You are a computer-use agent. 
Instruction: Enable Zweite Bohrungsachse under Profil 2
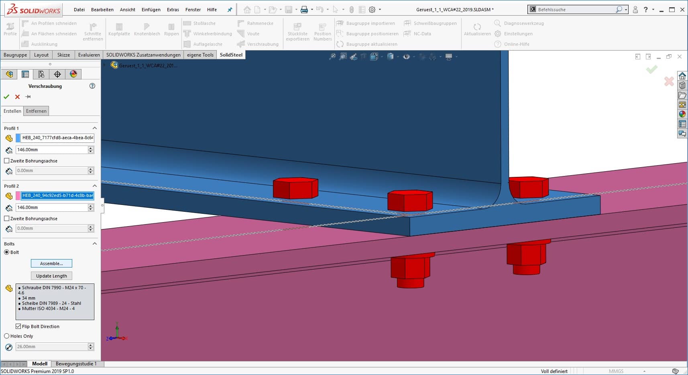tap(6, 219)
